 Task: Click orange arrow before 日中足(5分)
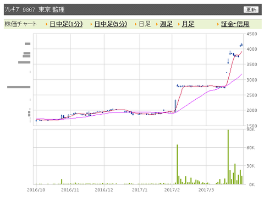(x=91, y=24)
